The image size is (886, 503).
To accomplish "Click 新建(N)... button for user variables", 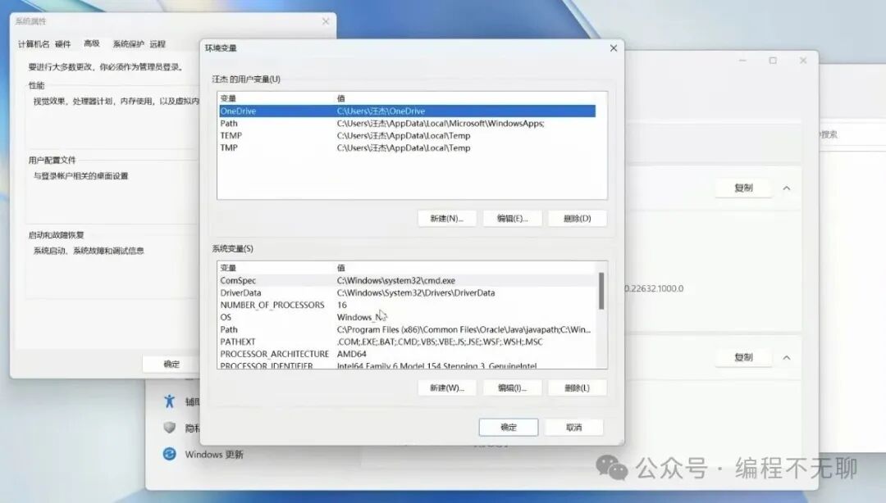I will pyautogui.click(x=446, y=219).
